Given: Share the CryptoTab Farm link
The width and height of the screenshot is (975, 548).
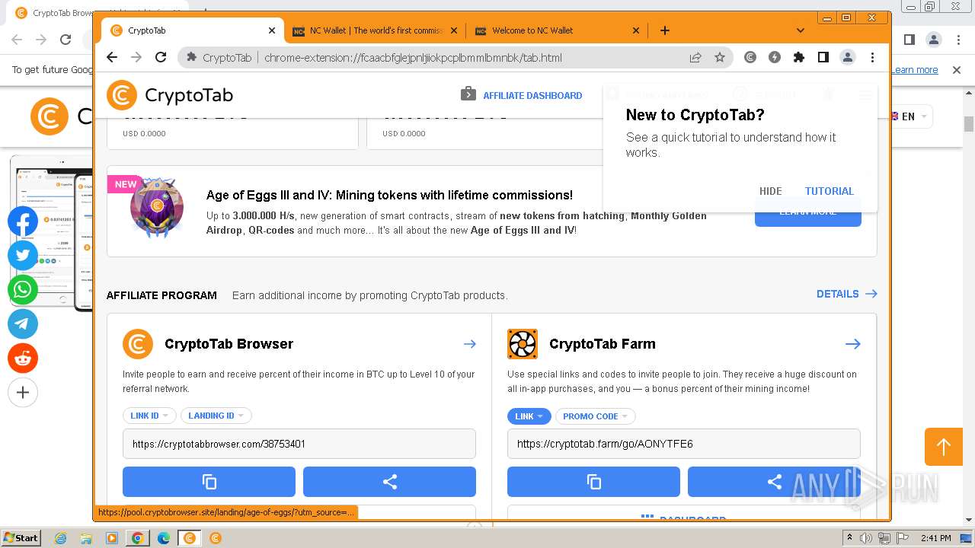Looking at the screenshot, I should (774, 482).
